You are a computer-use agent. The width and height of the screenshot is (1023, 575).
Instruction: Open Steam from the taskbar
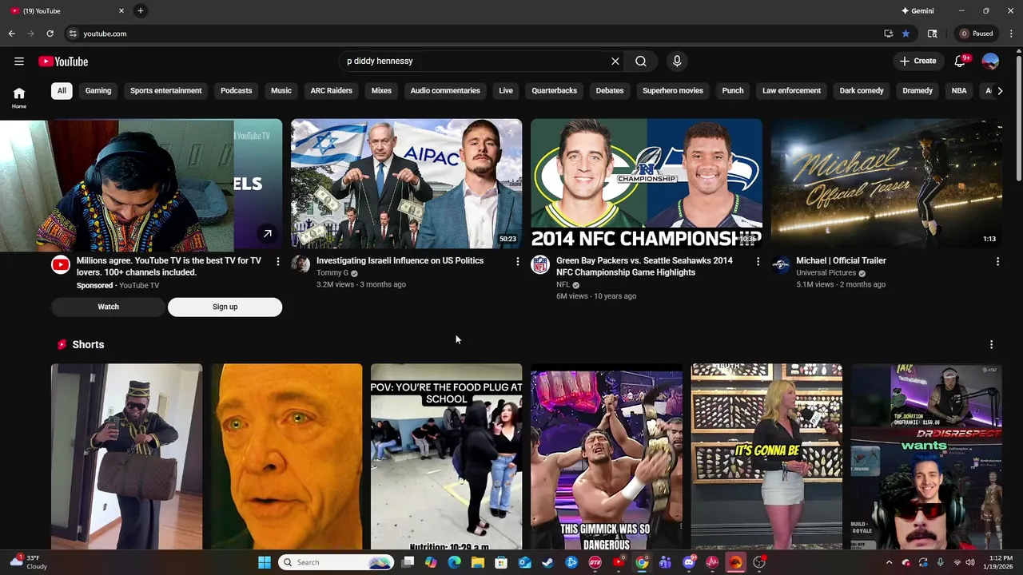pyautogui.click(x=547, y=562)
